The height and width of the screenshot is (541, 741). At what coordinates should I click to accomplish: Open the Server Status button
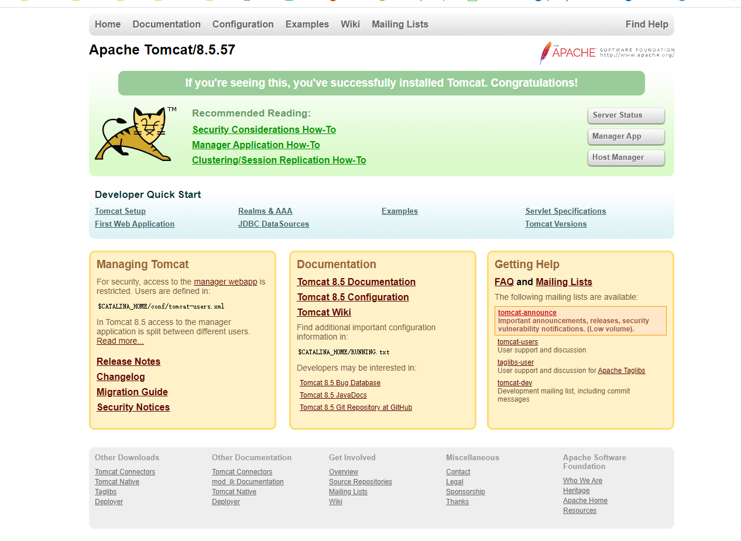[626, 115]
